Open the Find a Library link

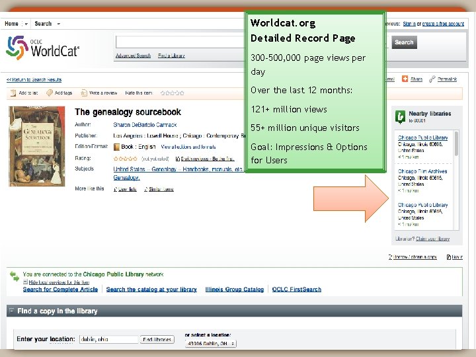point(171,56)
